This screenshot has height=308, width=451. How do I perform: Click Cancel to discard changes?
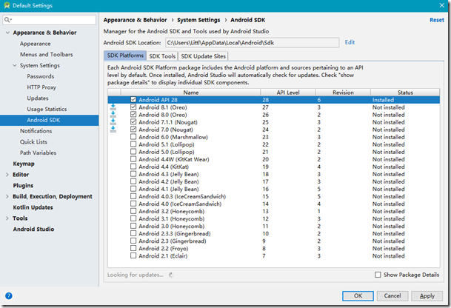[392, 296]
